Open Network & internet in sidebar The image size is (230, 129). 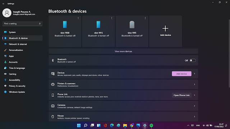22,44
